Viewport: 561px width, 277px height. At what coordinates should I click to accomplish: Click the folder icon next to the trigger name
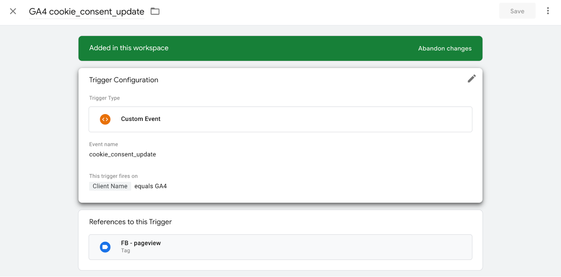155,11
